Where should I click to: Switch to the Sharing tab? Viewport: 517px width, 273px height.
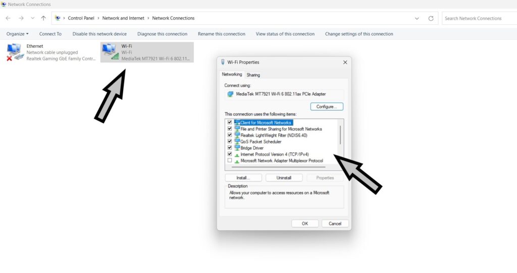tap(253, 75)
